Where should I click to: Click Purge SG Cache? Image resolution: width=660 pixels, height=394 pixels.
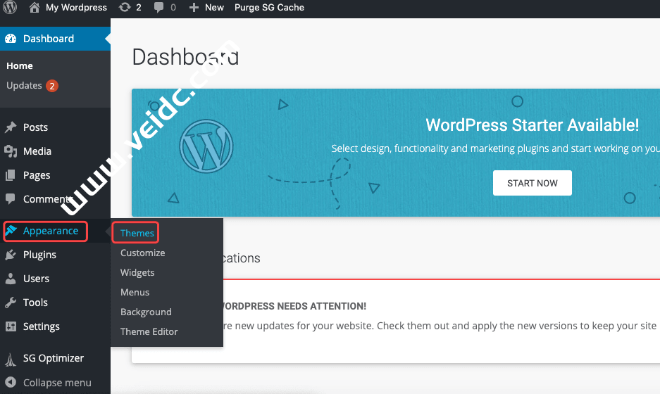269,8
